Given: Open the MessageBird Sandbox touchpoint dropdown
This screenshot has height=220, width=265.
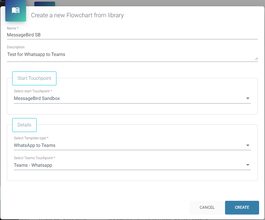Looking at the screenshot, I should tap(129, 98).
